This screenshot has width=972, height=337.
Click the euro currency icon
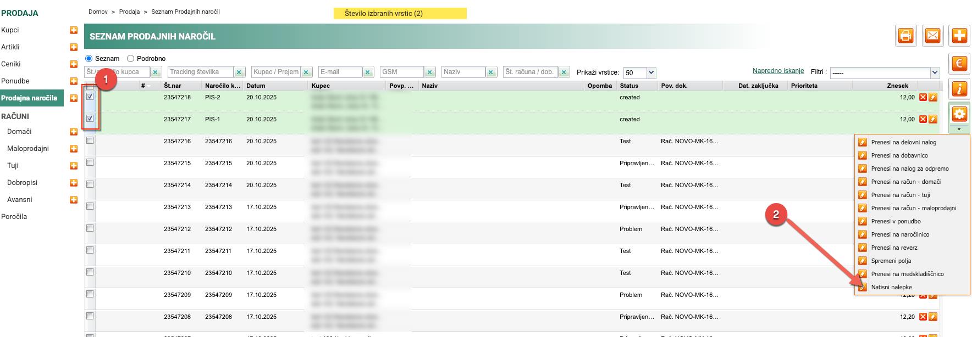coord(959,63)
